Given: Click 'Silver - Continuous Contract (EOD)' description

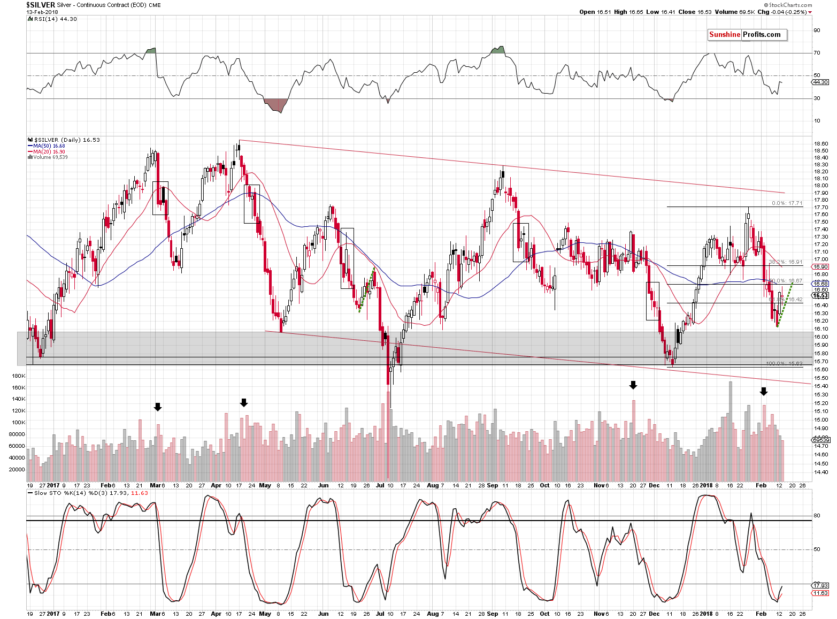Looking at the screenshot, I should 102,5.
